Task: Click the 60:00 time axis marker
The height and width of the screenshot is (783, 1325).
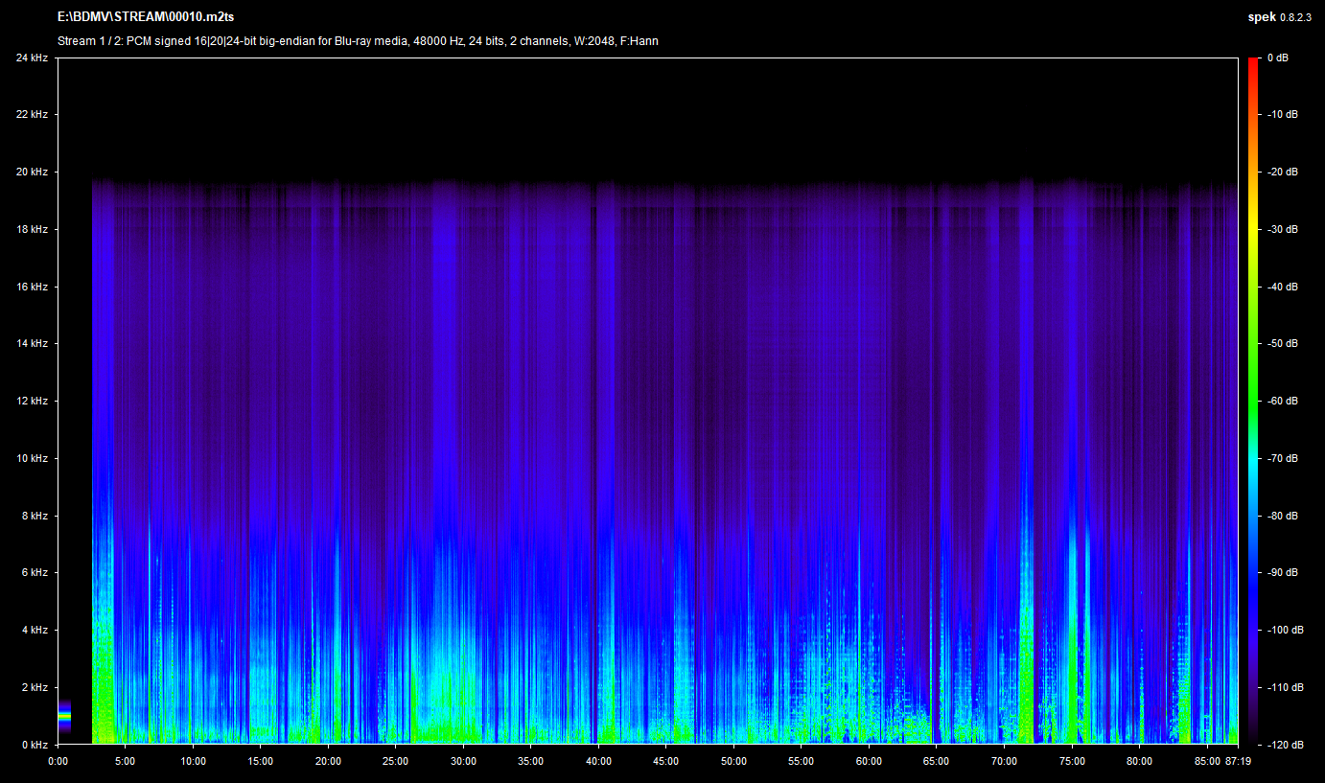Action: (869, 762)
